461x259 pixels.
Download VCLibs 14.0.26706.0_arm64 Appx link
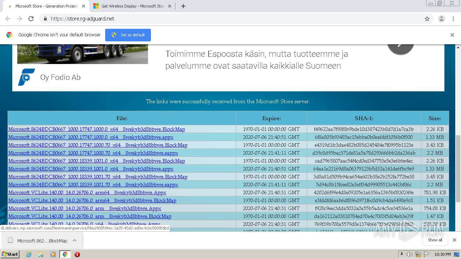click(x=87, y=192)
